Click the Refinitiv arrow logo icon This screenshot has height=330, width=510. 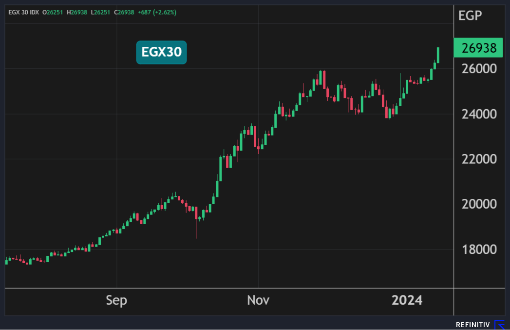tap(500, 325)
